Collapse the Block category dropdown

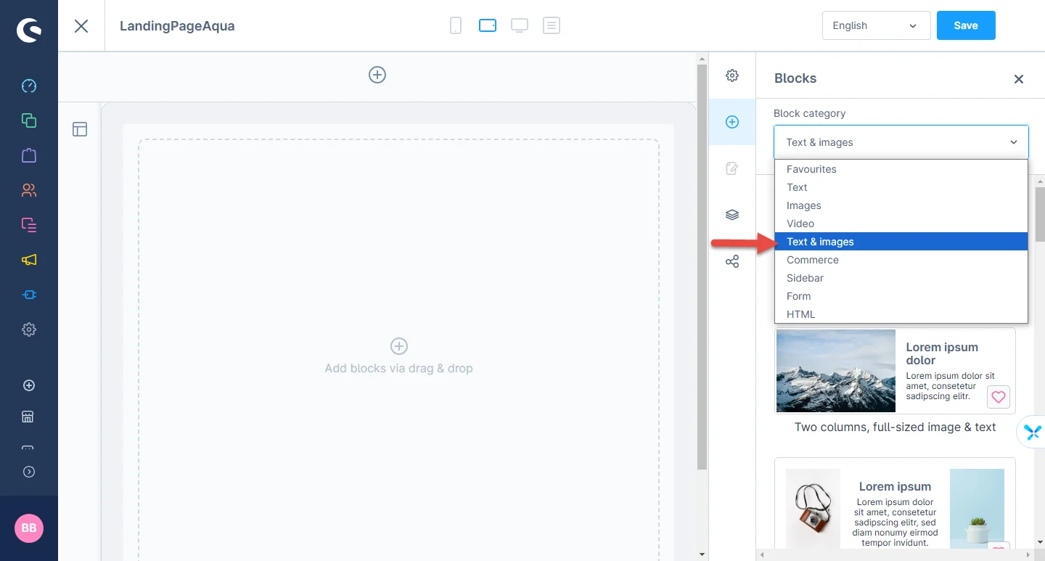pyautogui.click(x=901, y=142)
